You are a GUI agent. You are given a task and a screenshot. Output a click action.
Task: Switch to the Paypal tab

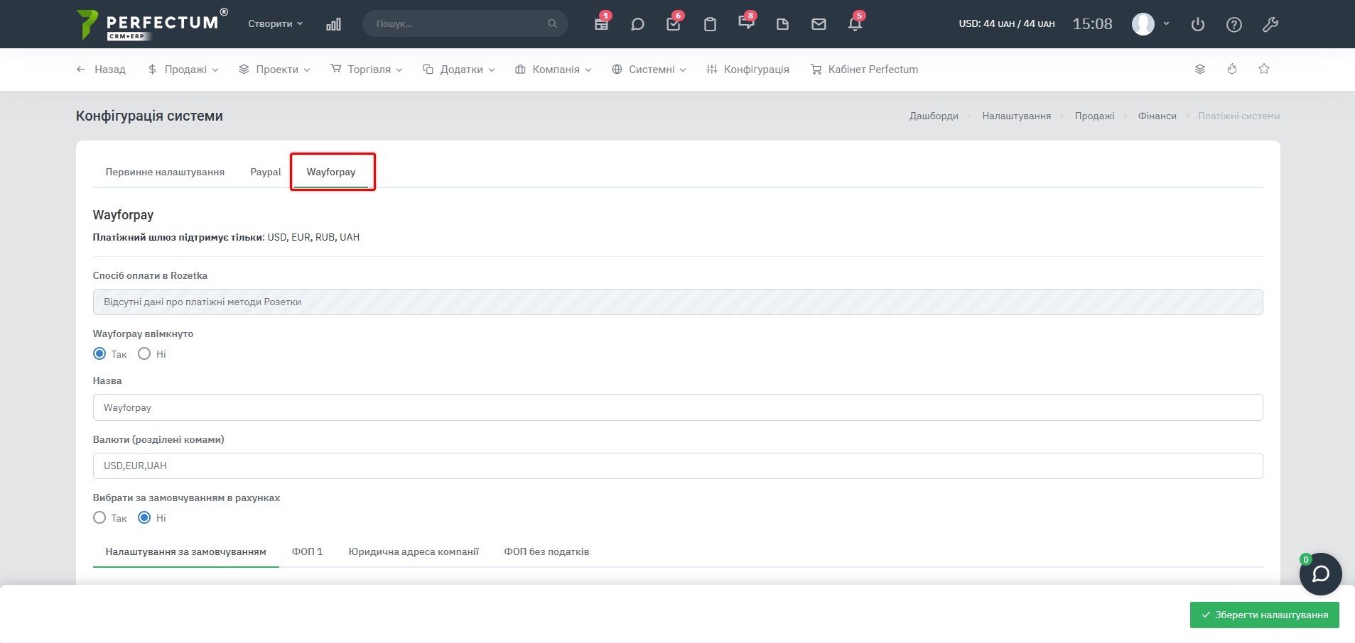[x=265, y=172]
